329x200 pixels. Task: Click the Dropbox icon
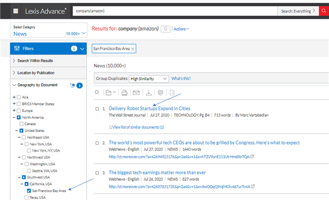[x=161, y=92]
